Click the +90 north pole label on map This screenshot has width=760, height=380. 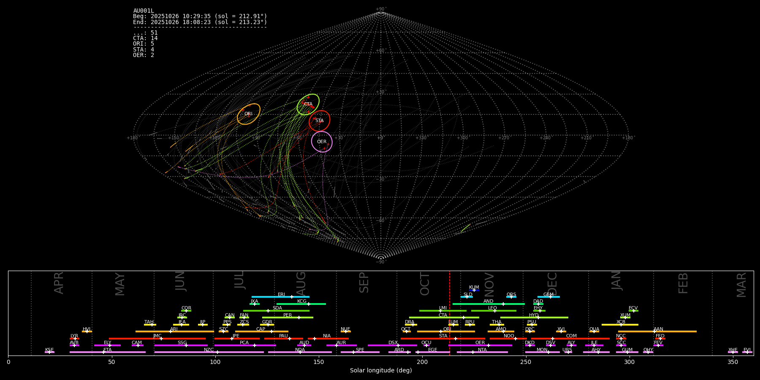point(380,9)
